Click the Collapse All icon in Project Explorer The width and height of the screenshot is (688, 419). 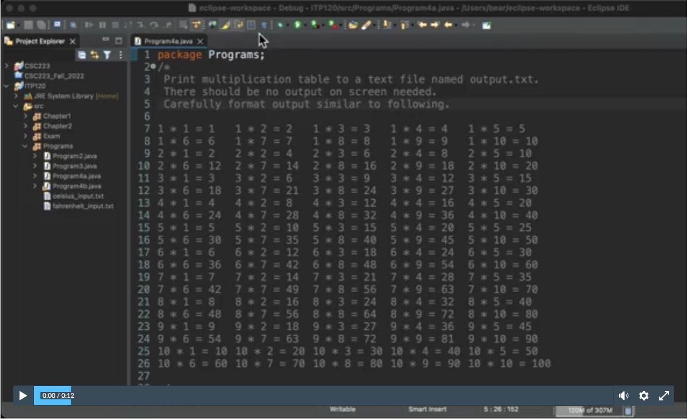point(82,55)
